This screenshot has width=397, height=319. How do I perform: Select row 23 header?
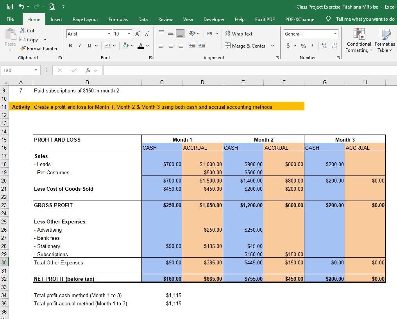point(4,205)
